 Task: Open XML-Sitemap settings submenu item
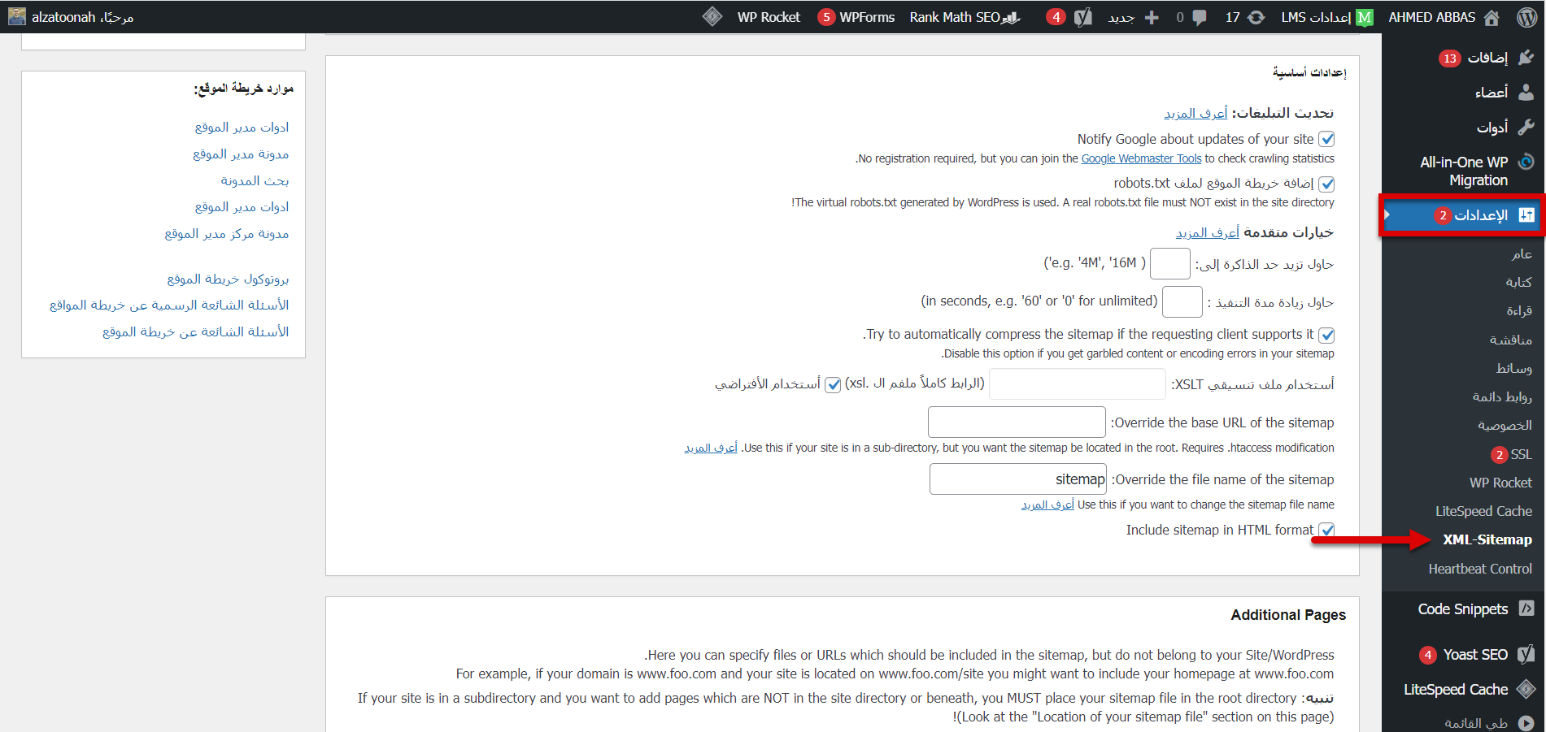(x=1487, y=539)
